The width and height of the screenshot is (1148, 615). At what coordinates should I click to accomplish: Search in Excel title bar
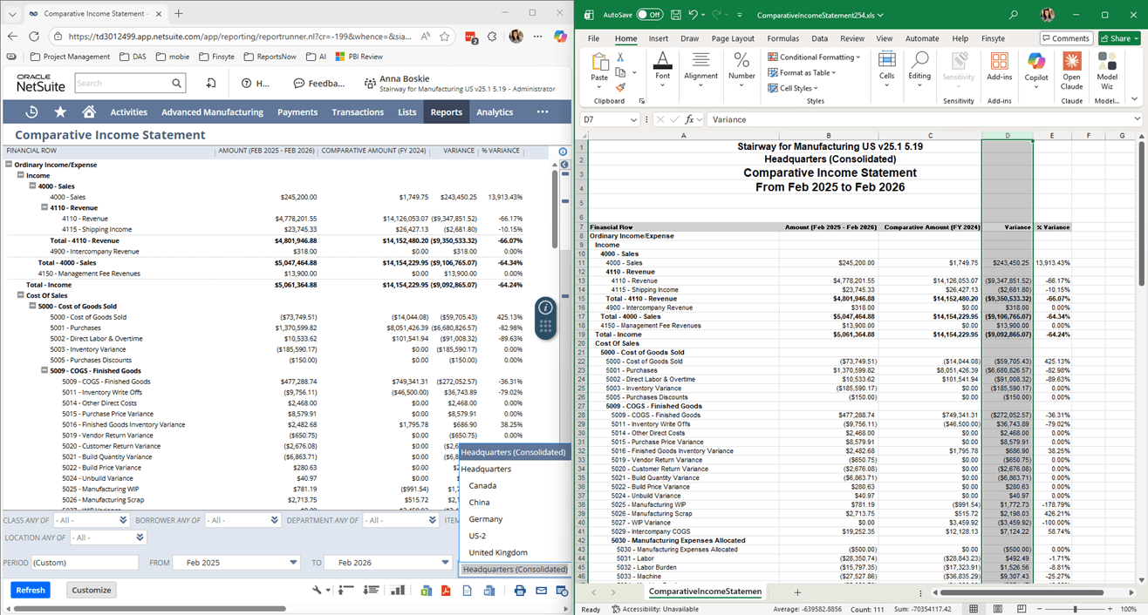point(1013,15)
